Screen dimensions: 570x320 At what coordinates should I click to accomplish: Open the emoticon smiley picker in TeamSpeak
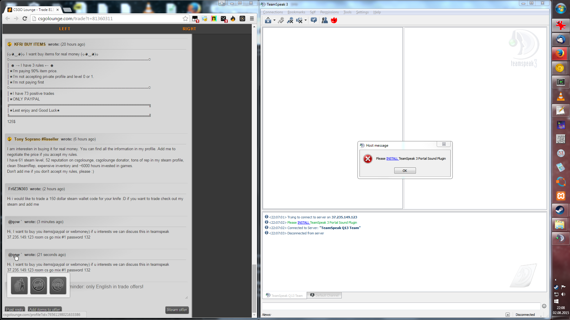544,306
